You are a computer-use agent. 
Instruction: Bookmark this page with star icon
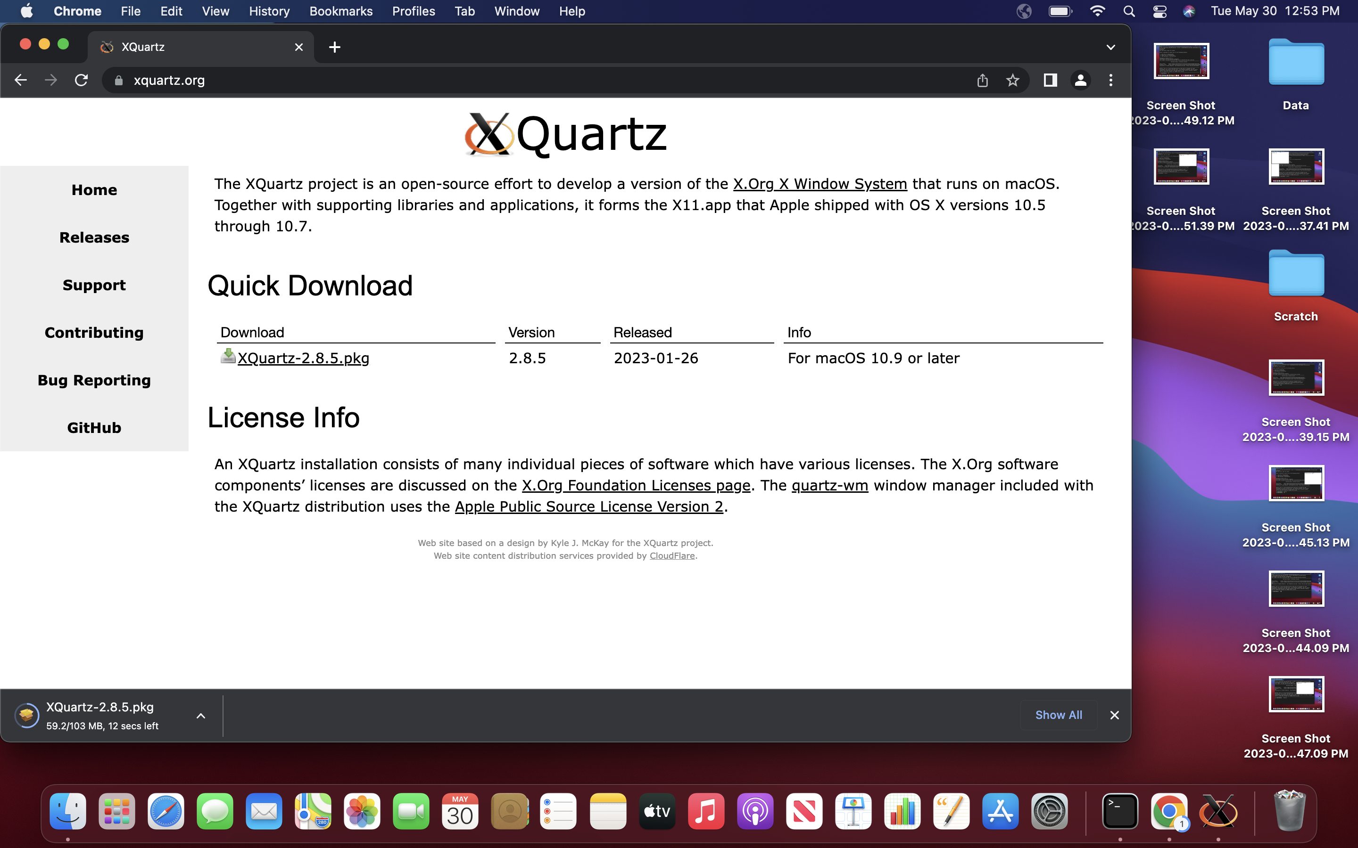point(1012,80)
